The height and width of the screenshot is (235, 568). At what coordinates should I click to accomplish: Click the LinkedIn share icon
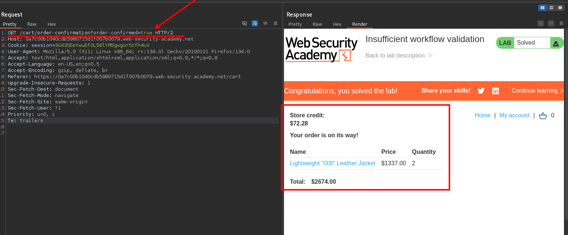[495, 91]
